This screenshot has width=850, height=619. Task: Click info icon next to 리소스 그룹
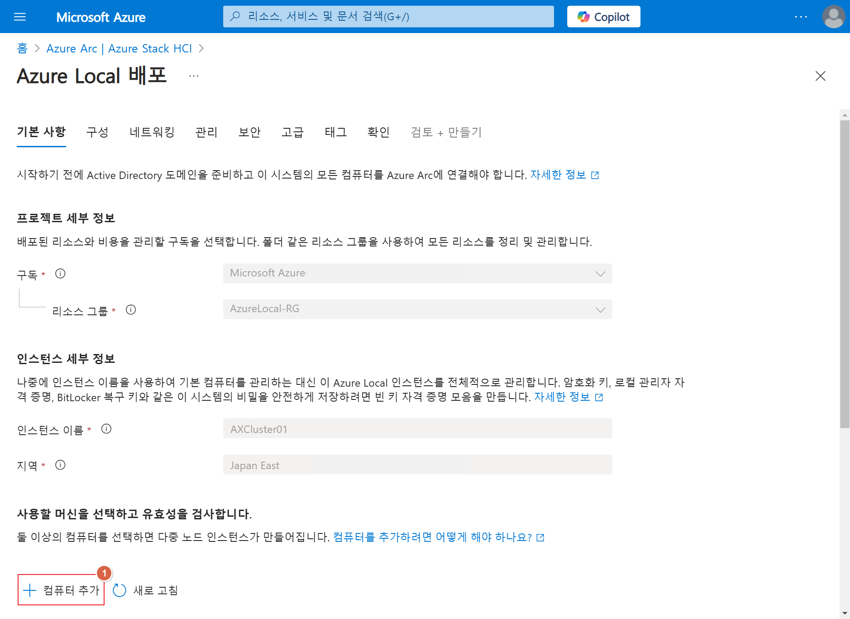(x=131, y=310)
